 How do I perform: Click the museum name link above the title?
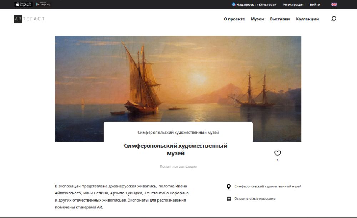tap(178, 133)
